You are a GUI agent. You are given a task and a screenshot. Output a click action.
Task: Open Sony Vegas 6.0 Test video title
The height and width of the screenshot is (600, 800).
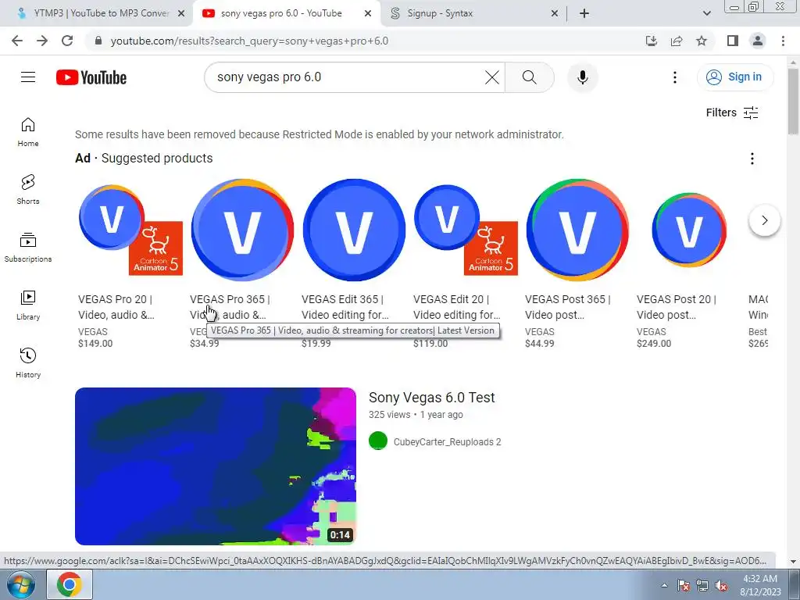coord(431,398)
